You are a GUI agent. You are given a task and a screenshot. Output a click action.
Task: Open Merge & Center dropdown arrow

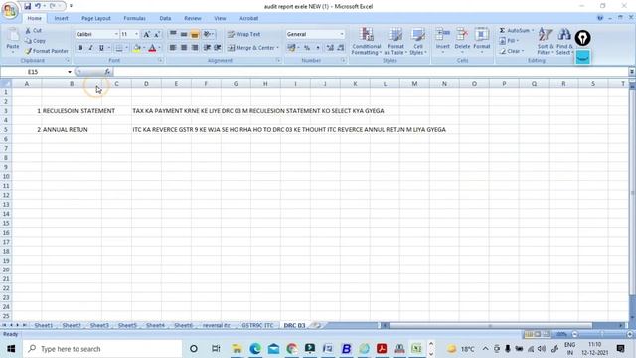coord(278,48)
